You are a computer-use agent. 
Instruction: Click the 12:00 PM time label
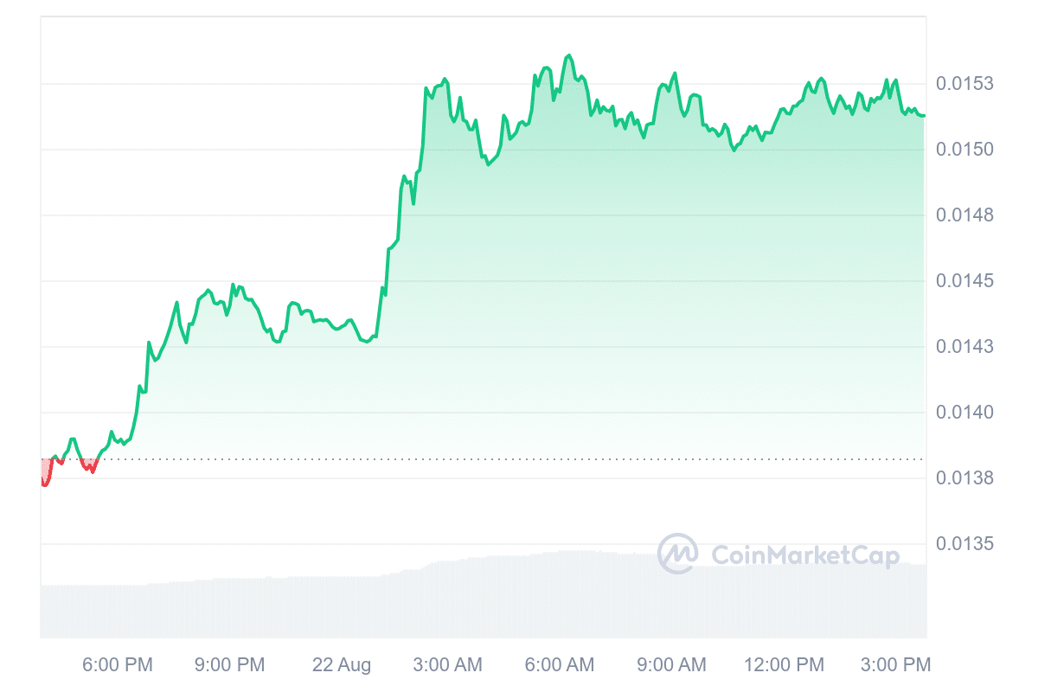pyautogui.click(x=785, y=665)
